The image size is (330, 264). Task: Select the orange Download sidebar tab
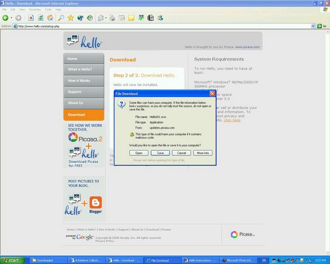pyautogui.click(x=84, y=115)
